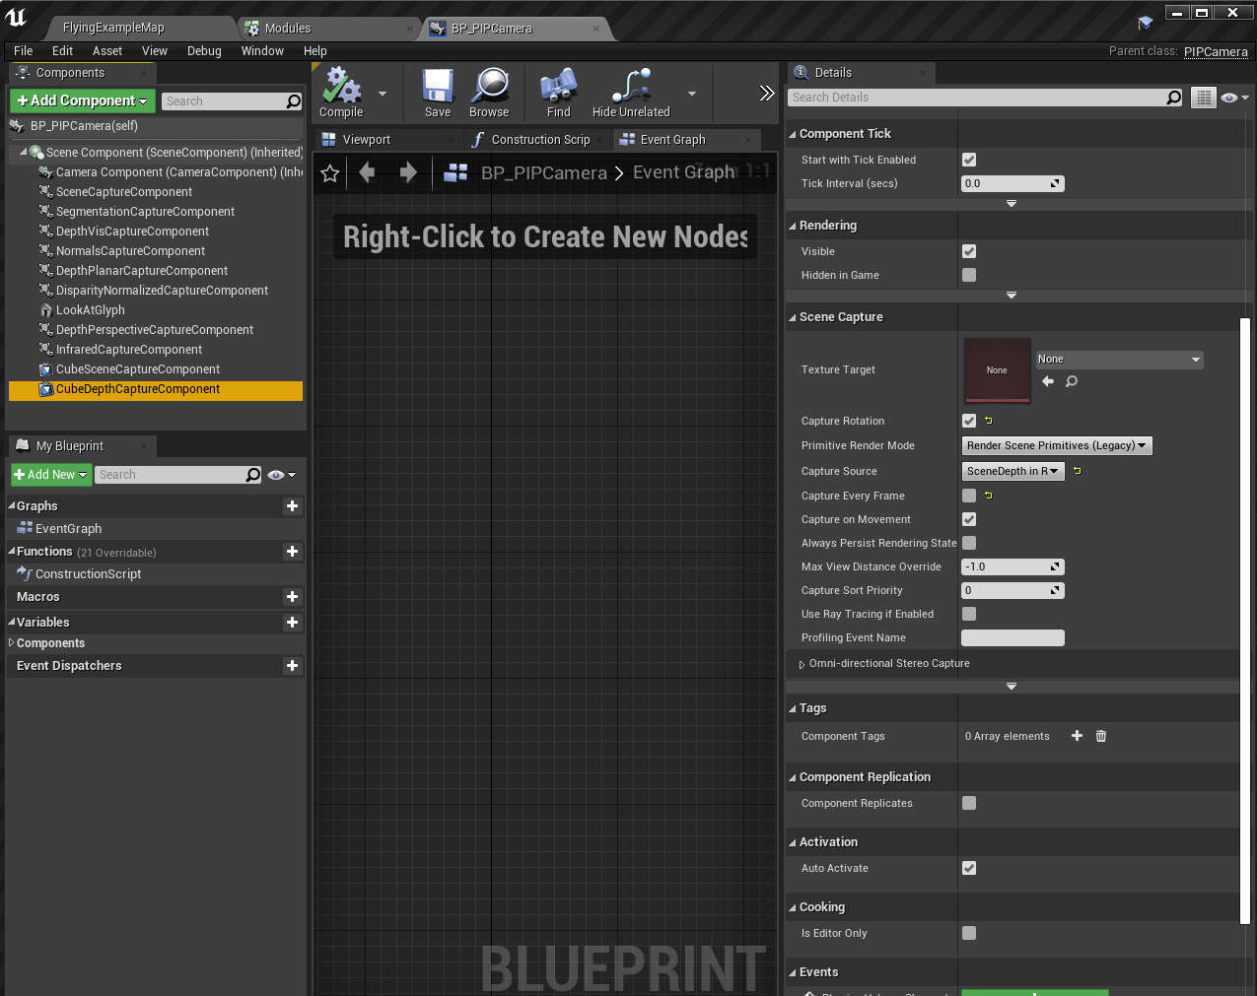Open Details view options eye dropdown
Image resolution: width=1257 pixels, height=996 pixels.
1234,98
